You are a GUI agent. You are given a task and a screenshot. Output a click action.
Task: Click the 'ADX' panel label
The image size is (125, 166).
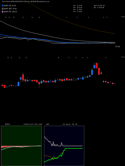click(47, 124)
